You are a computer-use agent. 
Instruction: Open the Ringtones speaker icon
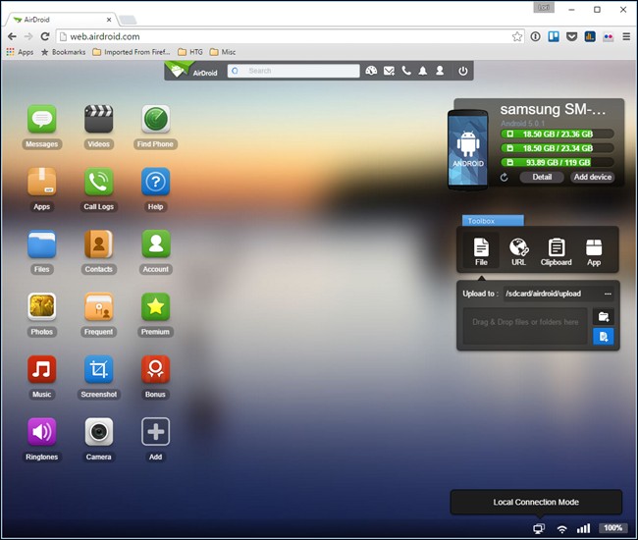pyautogui.click(x=41, y=432)
